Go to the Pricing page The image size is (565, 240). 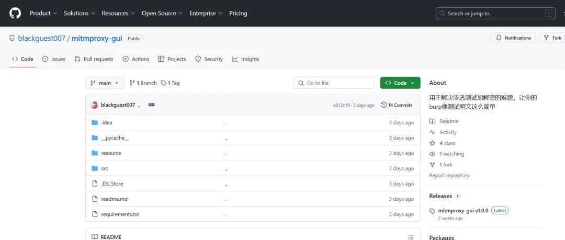[238, 14]
